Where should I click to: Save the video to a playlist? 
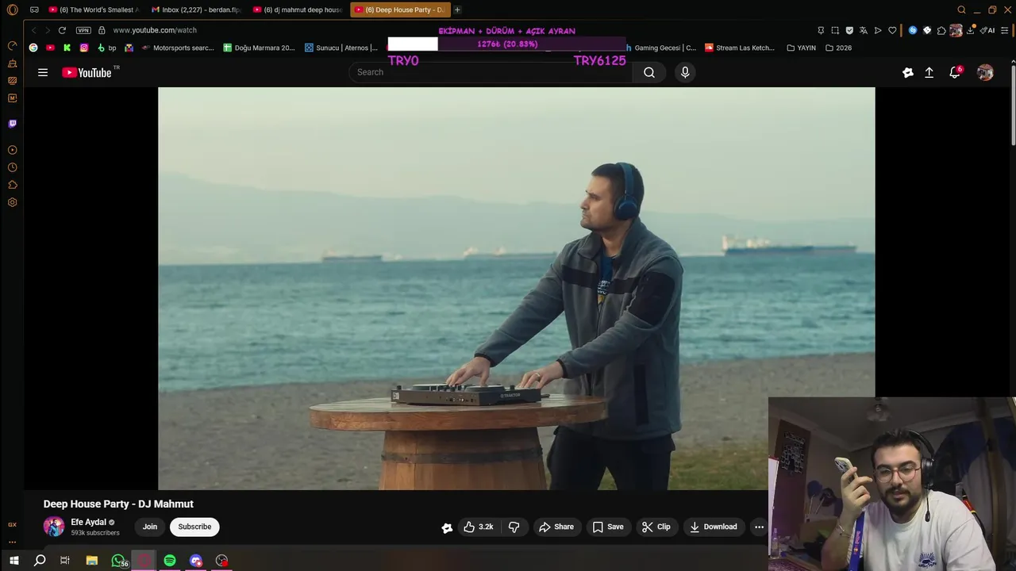click(x=608, y=527)
